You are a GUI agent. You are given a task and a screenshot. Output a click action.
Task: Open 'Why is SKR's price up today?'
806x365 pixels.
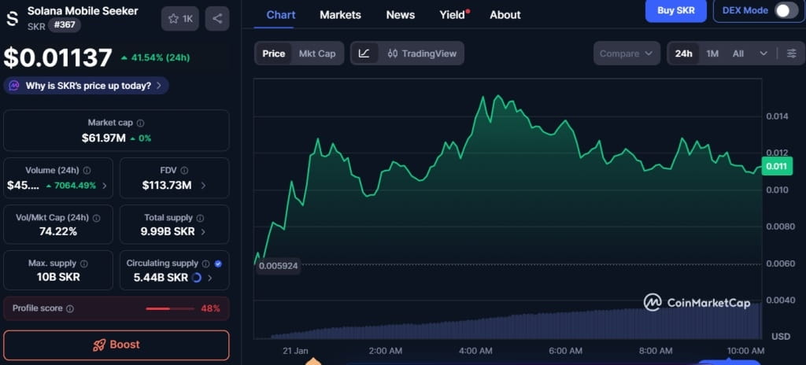88,86
